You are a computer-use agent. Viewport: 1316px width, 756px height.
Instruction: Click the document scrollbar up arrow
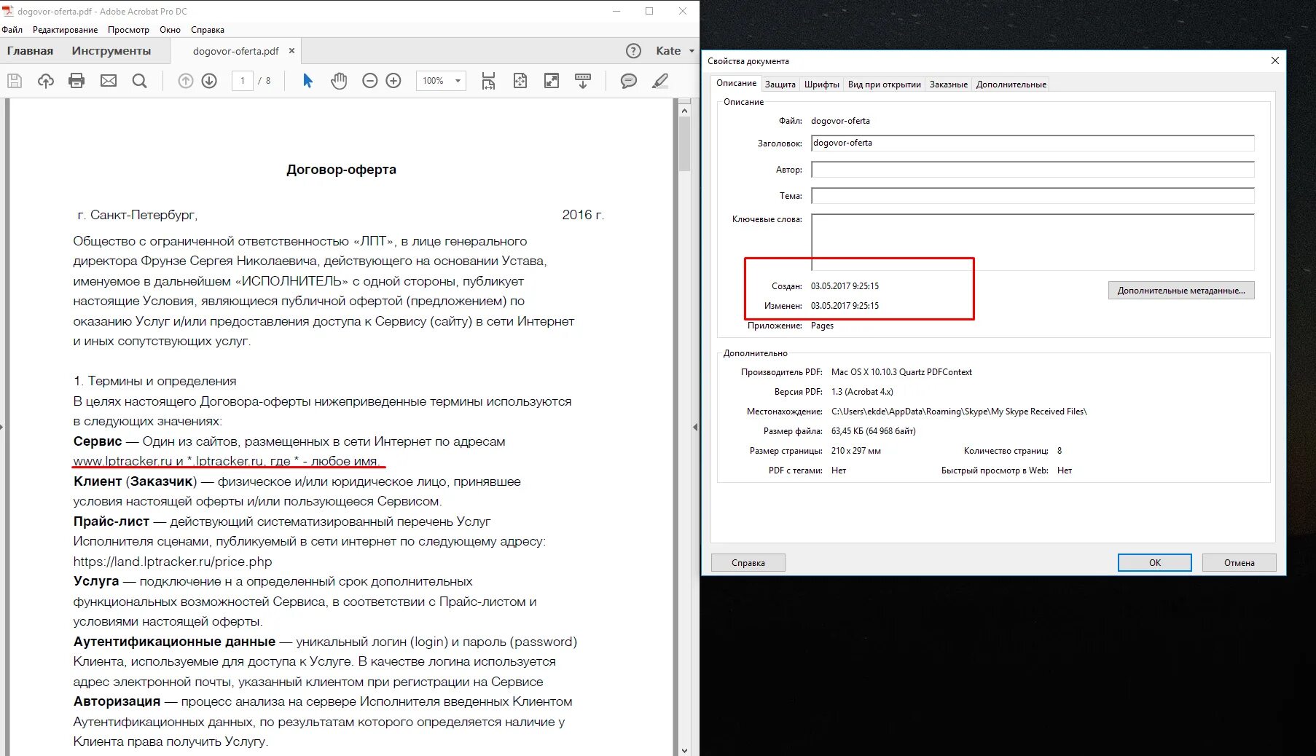point(684,111)
